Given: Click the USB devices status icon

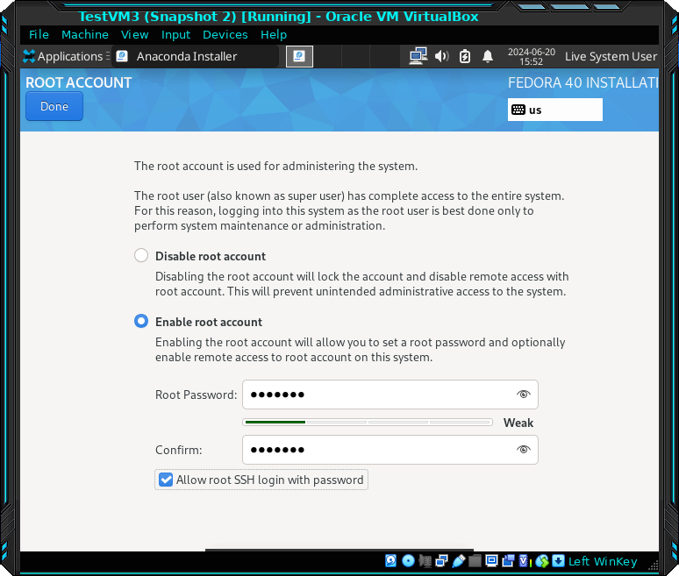Looking at the screenshot, I should click(x=459, y=561).
